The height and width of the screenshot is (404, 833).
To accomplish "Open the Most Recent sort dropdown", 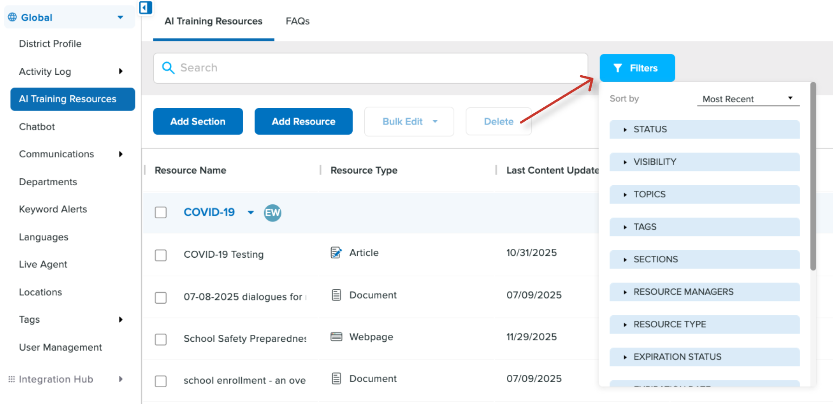I will pyautogui.click(x=748, y=99).
